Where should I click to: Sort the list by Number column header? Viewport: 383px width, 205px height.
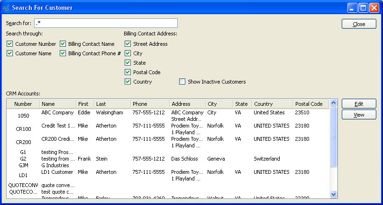[x=23, y=104]
